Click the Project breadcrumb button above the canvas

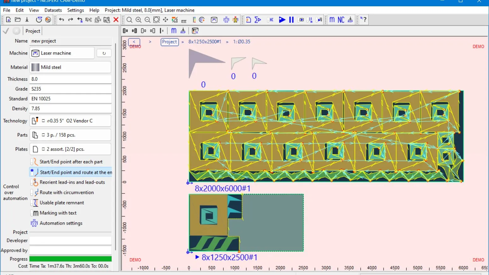tap(169, 42)
